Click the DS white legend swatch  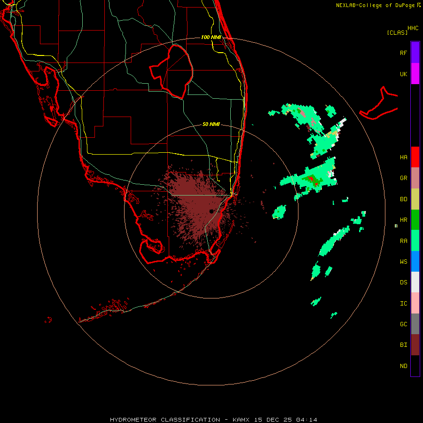415,282
